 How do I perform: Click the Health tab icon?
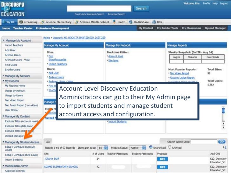pos(114,22)
